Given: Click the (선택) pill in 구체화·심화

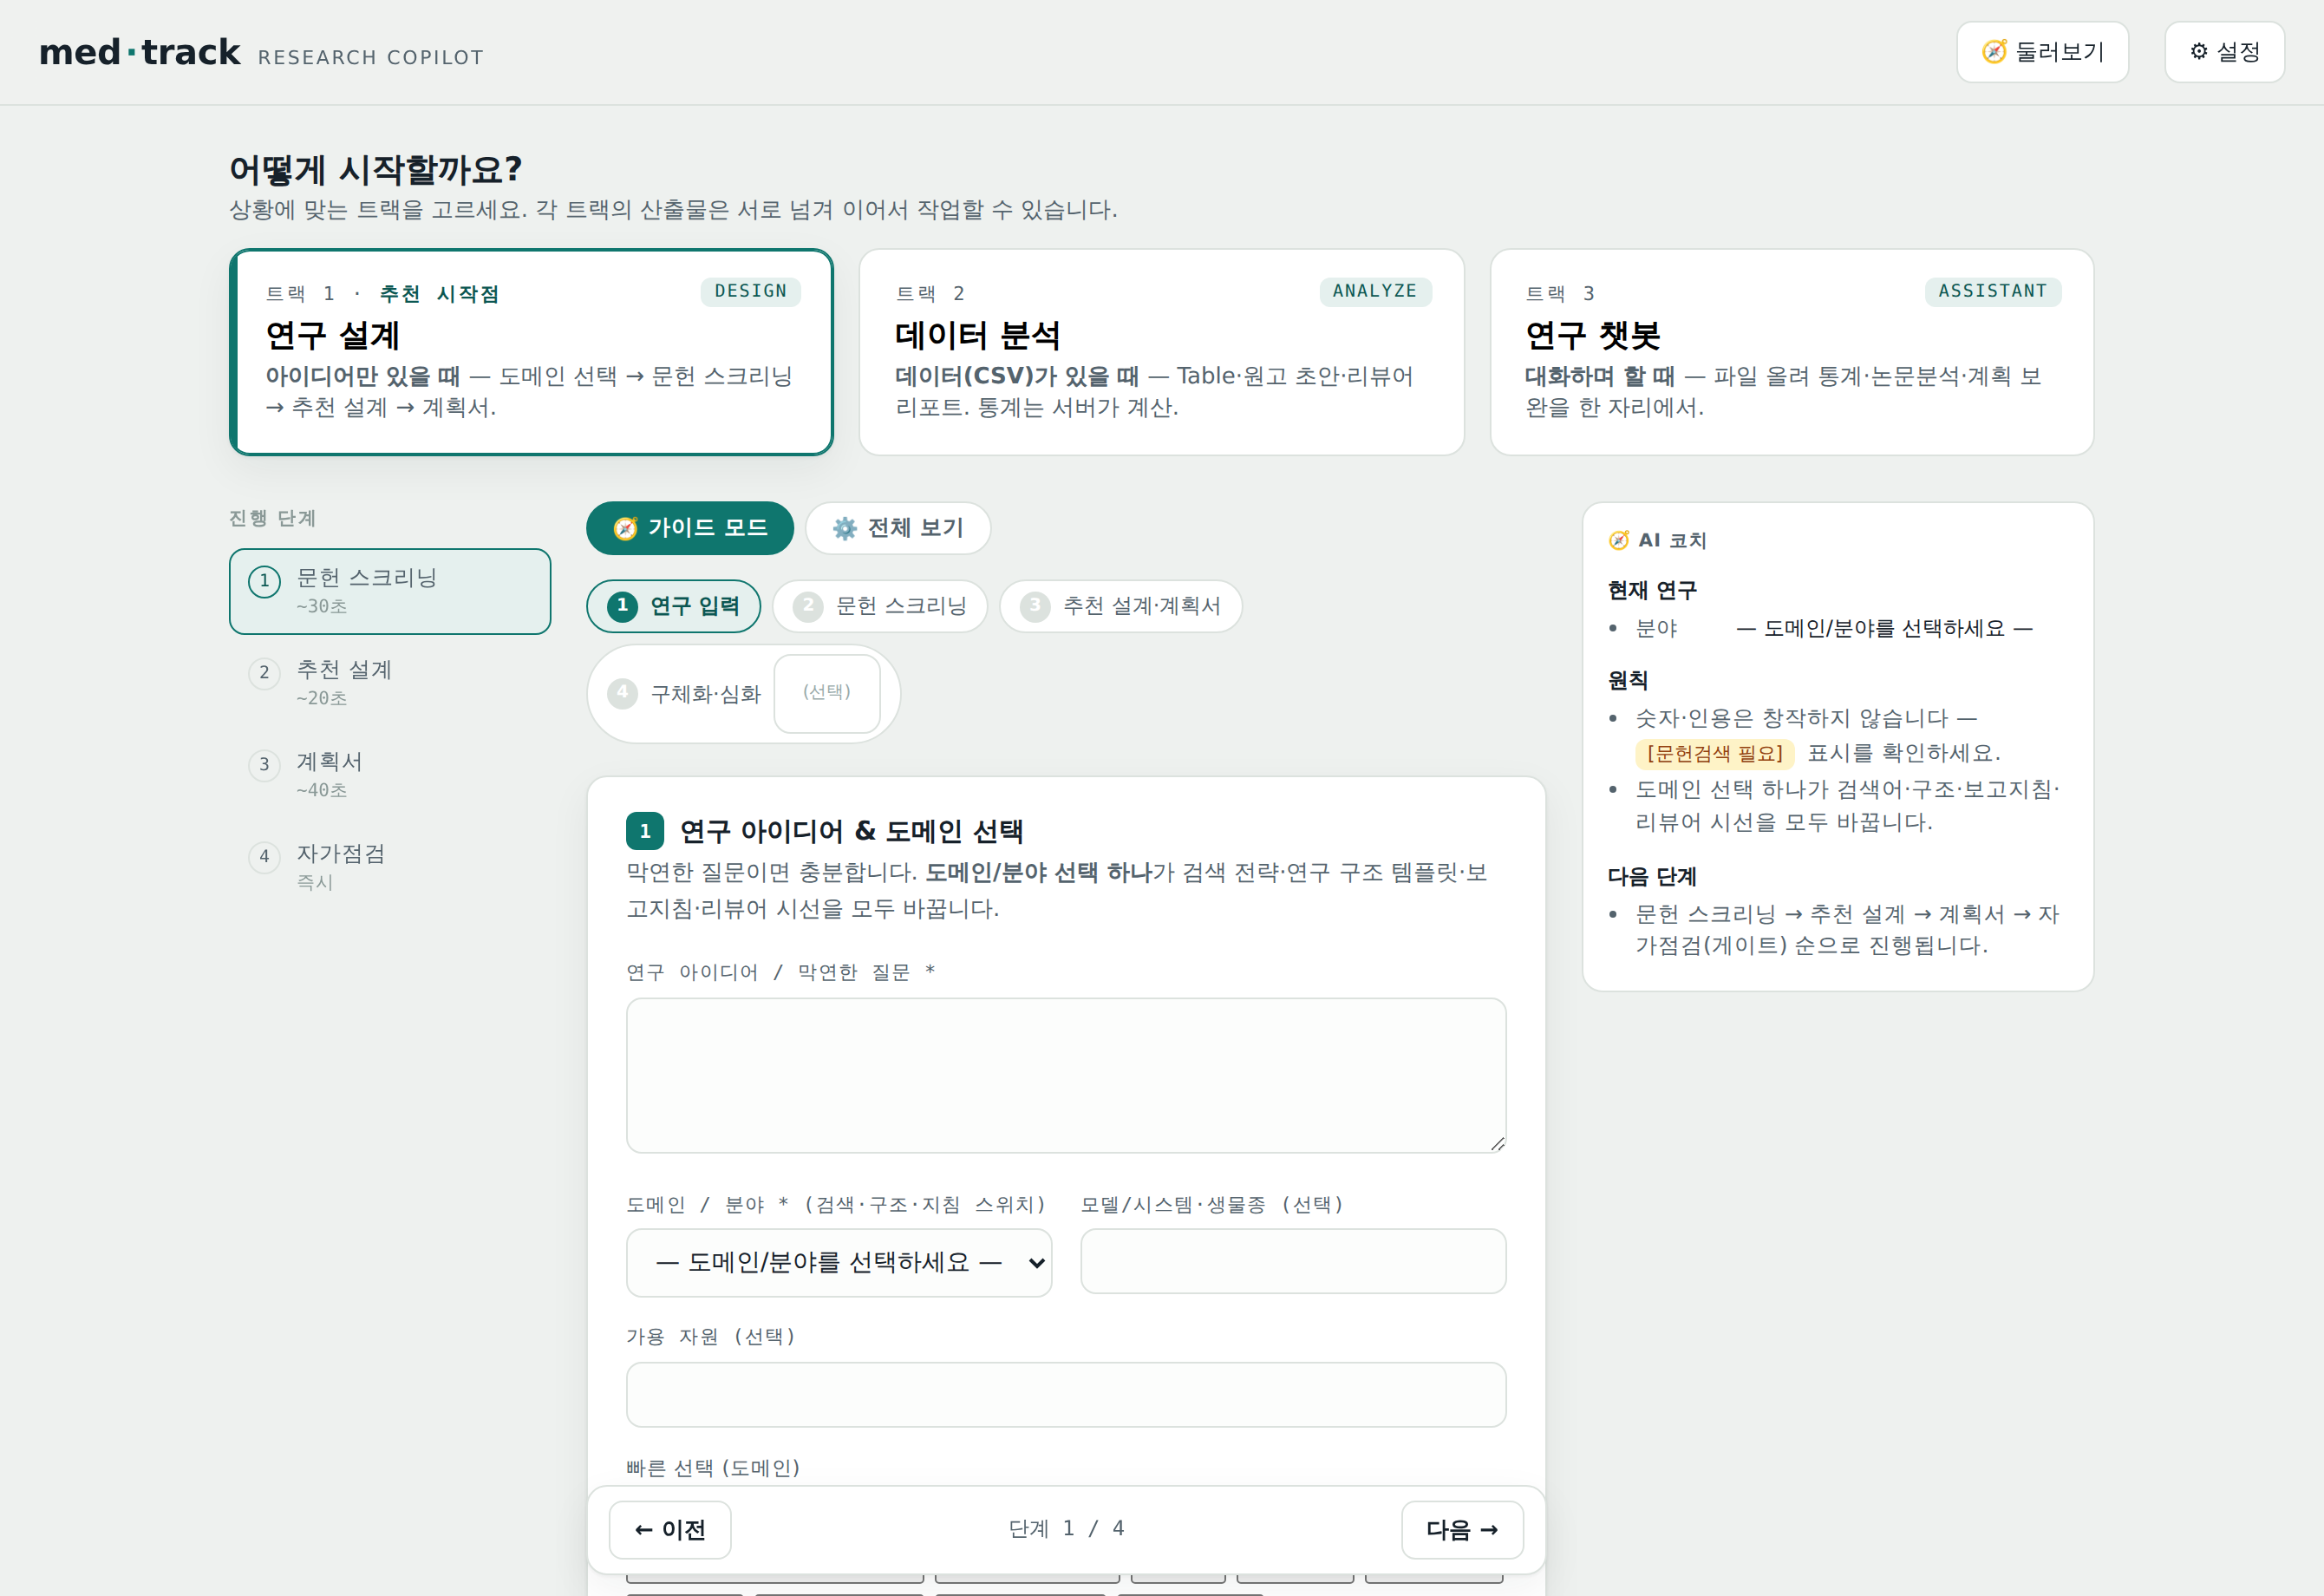Looking at the screenshot, I should tap(827, 693).
